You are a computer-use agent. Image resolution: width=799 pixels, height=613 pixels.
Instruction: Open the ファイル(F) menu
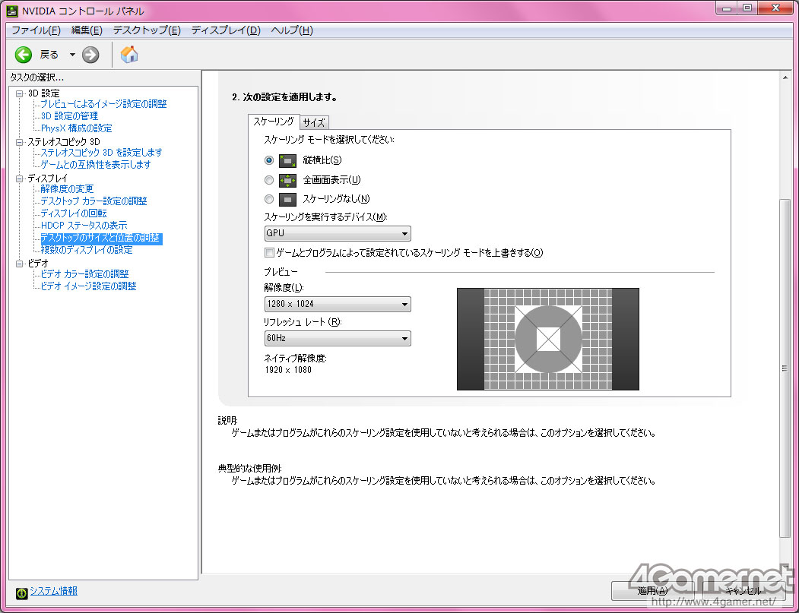pos(36,30)
